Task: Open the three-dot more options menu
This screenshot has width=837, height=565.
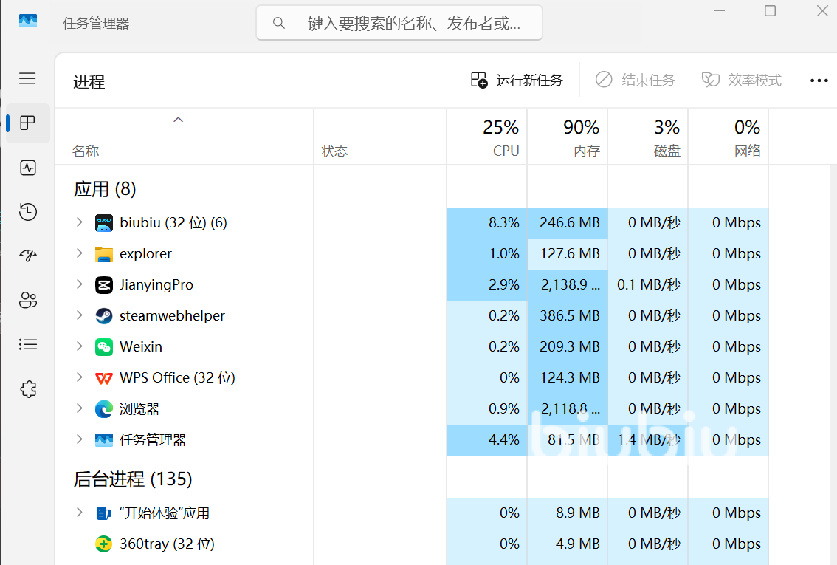Action: pyautogui.click(x=819, y=81)
